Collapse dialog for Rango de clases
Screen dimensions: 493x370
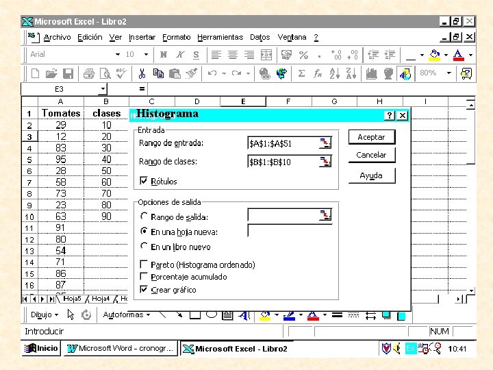pos(325,162)
